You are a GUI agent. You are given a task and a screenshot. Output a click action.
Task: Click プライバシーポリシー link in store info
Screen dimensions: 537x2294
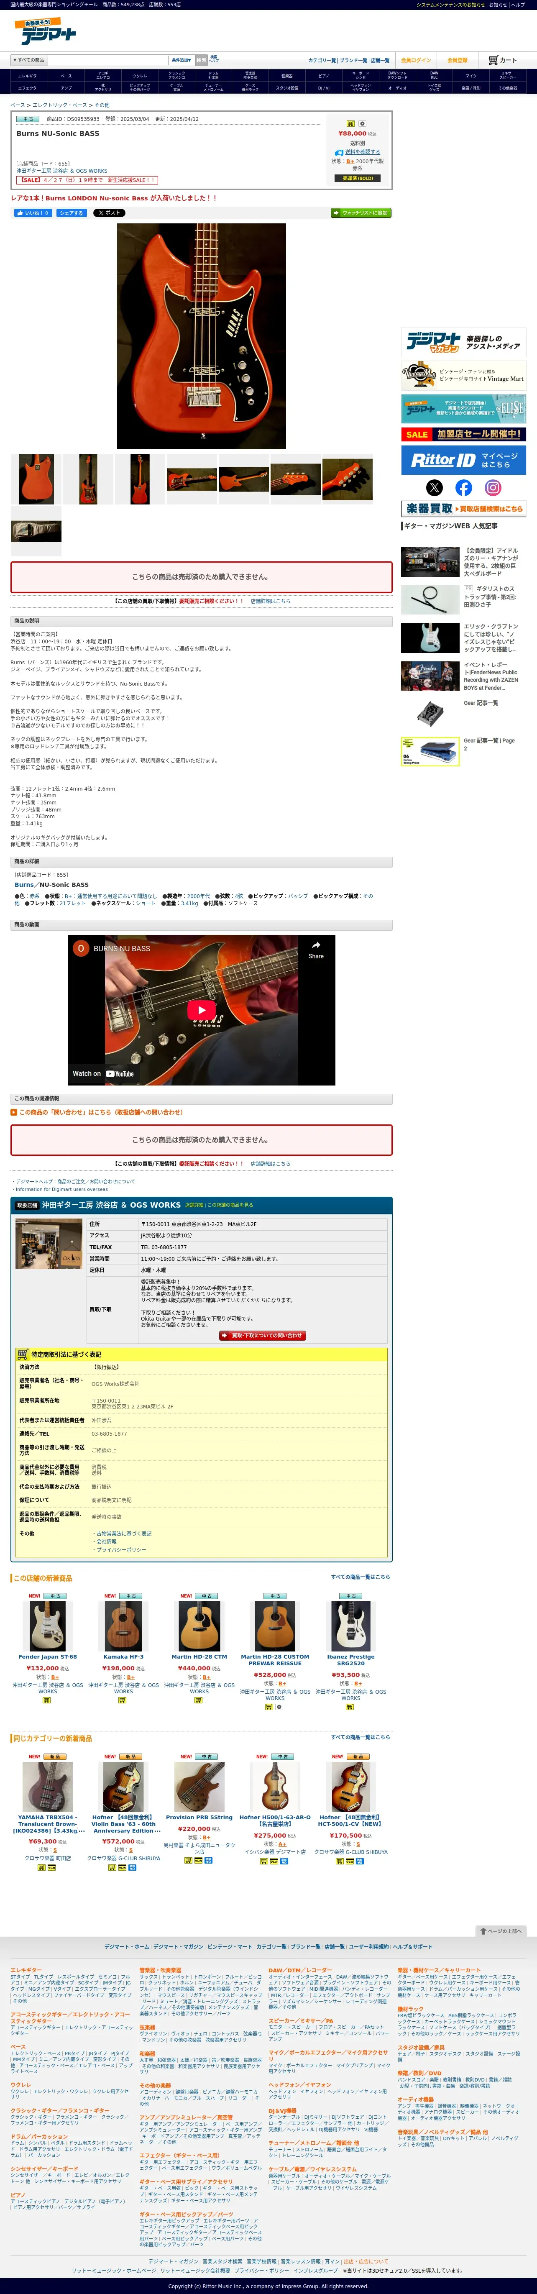pyautogui.click(x=121, y=1550)
